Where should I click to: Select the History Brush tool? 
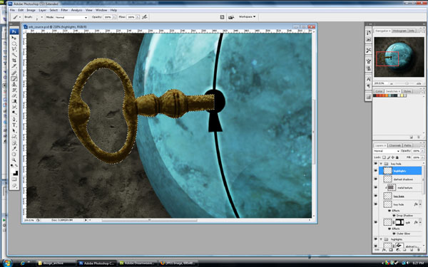pos(14,90)
